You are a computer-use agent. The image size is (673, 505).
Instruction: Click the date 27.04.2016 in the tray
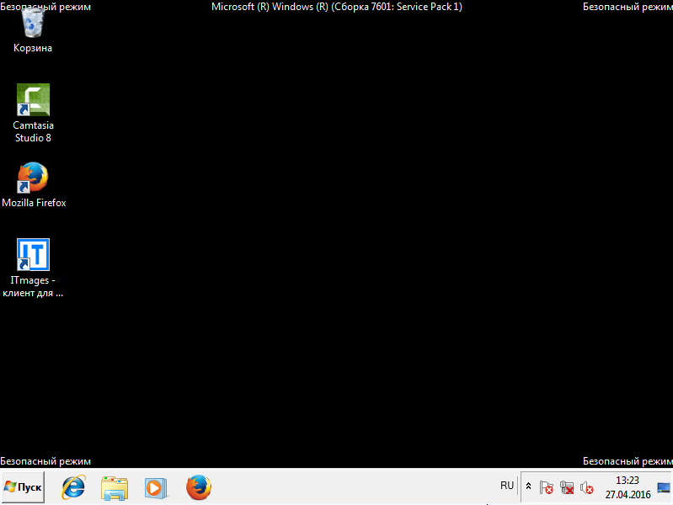(x=628, y=495)
